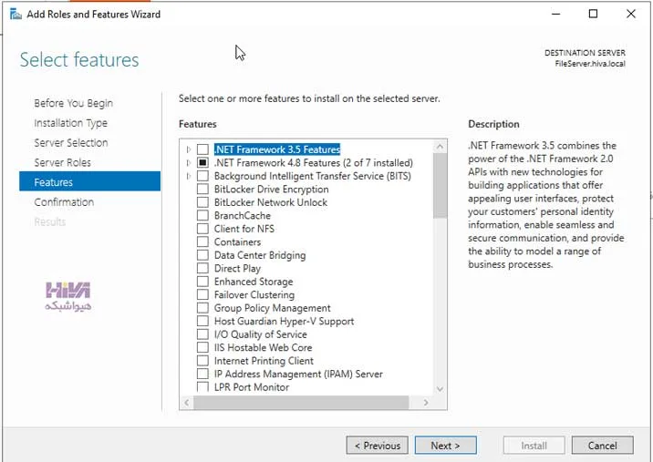Check the BranchCache checkbox
Screen dimensions: 653x462
click(x=202, y=216)
